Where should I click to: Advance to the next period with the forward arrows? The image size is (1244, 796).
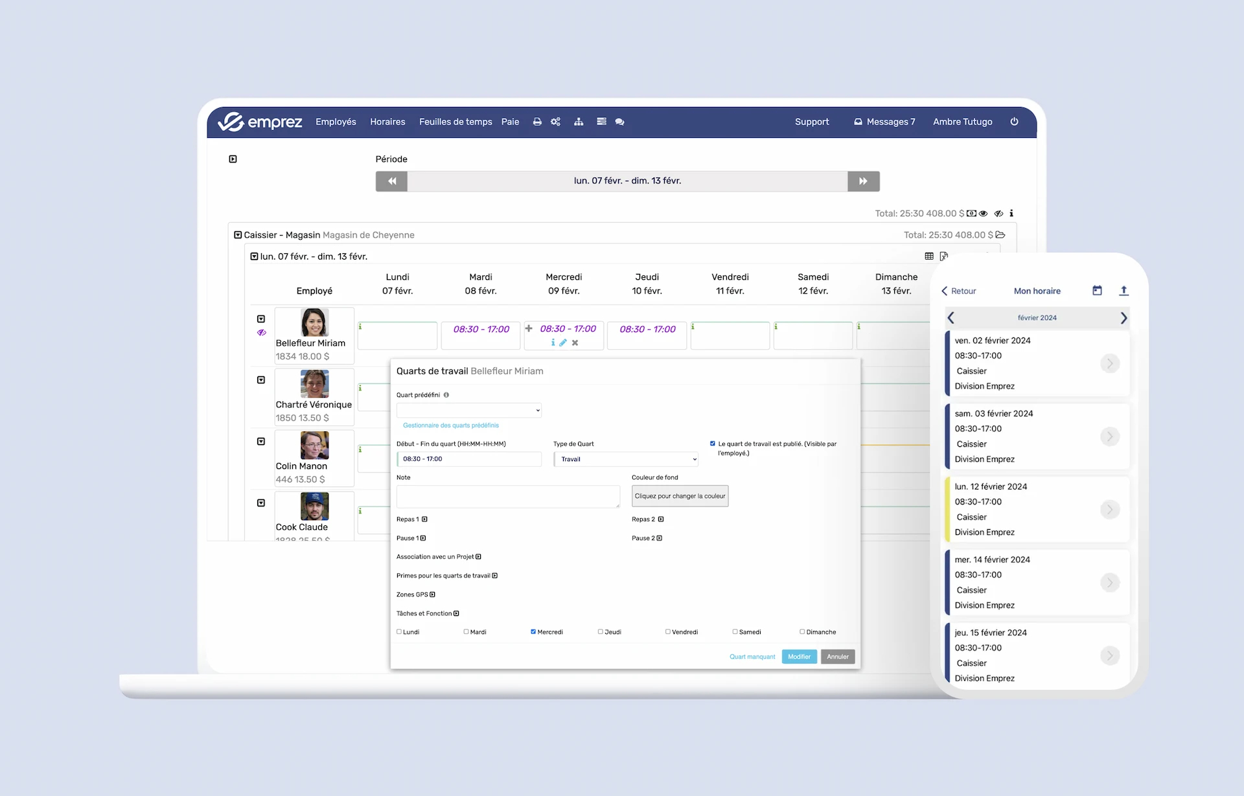click(x=863, y=181)
